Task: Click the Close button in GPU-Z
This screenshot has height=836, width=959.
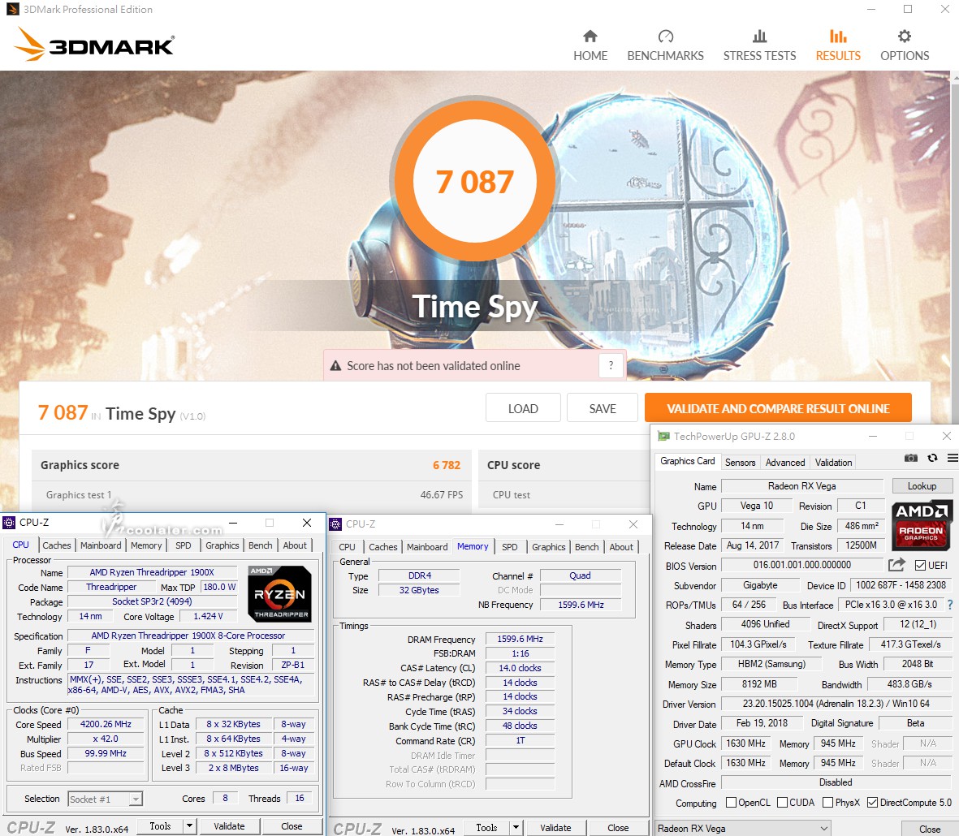Action: coord(929,830)
